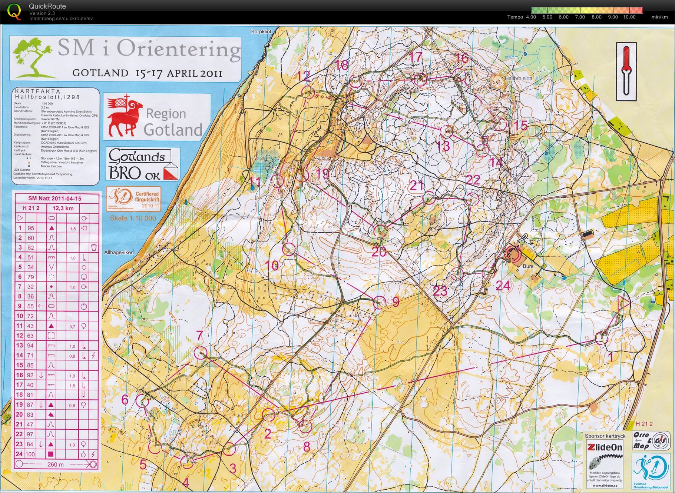Click the start triangle on the course

coord(623,303)
